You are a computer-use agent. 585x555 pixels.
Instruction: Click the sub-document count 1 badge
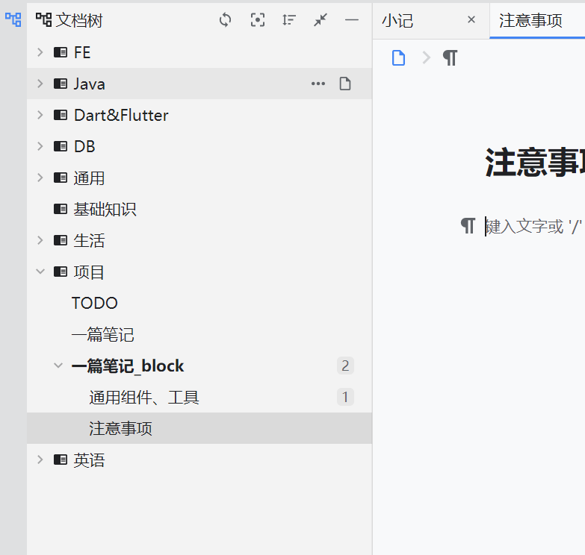pyautogui.click(x=345, y=397)
